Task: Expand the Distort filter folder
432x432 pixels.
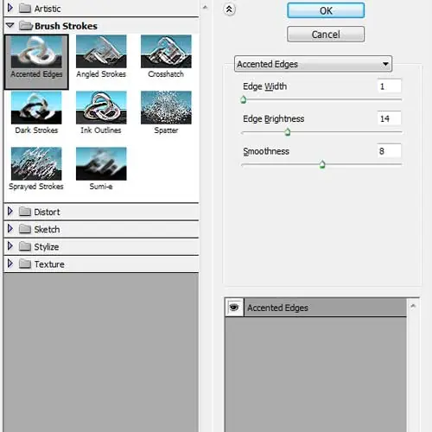Action: click(10, 212)
